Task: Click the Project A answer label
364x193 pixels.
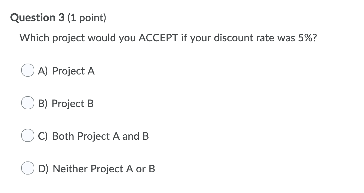Action: (x=66, y=71)
